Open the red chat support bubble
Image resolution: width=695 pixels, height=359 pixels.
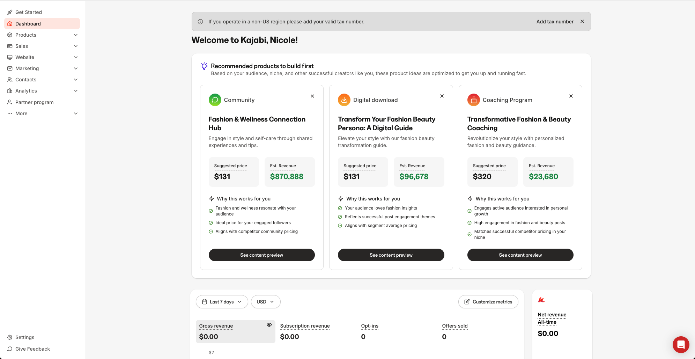[x=681, y=345]
